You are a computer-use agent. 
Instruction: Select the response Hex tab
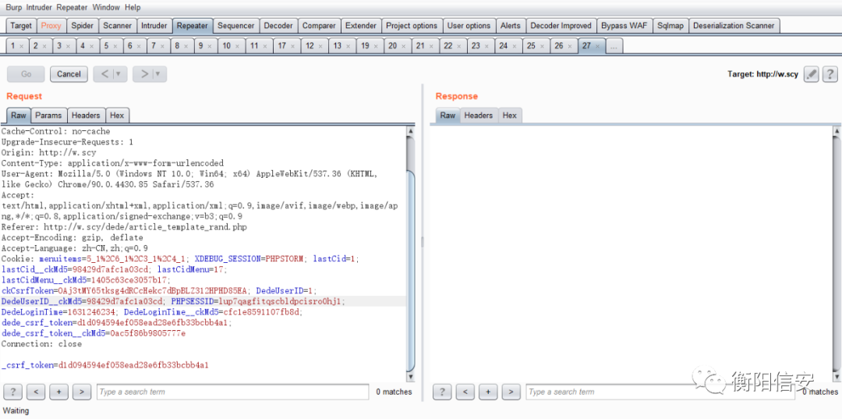[510, 115]
